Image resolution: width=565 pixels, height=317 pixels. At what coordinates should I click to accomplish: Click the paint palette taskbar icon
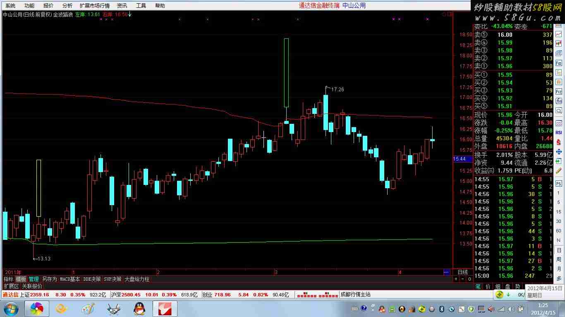click(x=88, y=308)
